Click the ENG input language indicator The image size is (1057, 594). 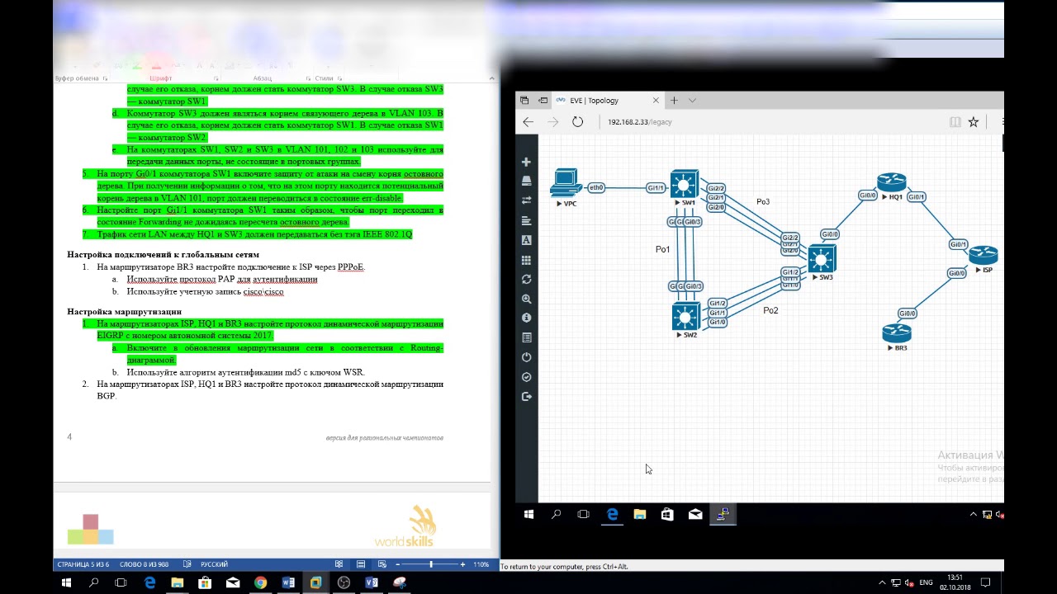[926, 582]
